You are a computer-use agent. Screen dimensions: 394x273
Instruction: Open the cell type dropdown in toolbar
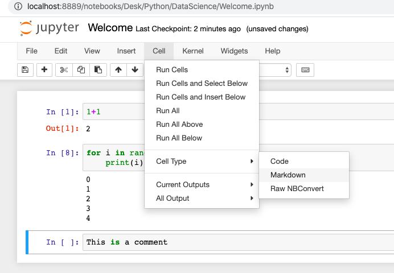pyautogui.click(x=276, y=70)
